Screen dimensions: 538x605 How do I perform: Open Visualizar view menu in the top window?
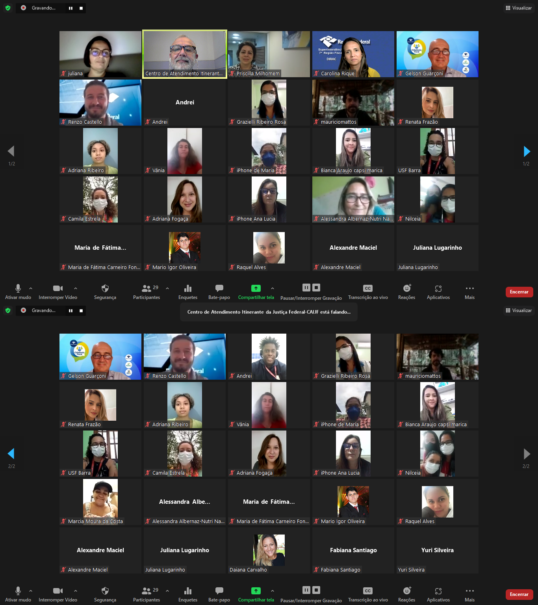[519, 8]
